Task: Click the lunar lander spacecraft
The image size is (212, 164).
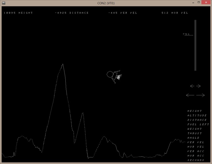Action: [x=113, y=76]
